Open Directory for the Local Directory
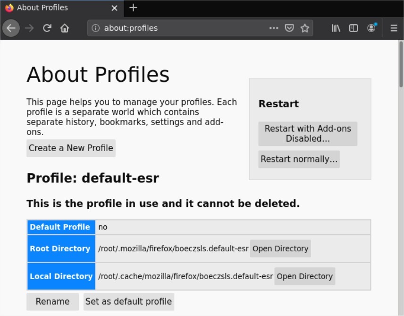Screen dimensions: 404x316 click(x=305, y=276)
